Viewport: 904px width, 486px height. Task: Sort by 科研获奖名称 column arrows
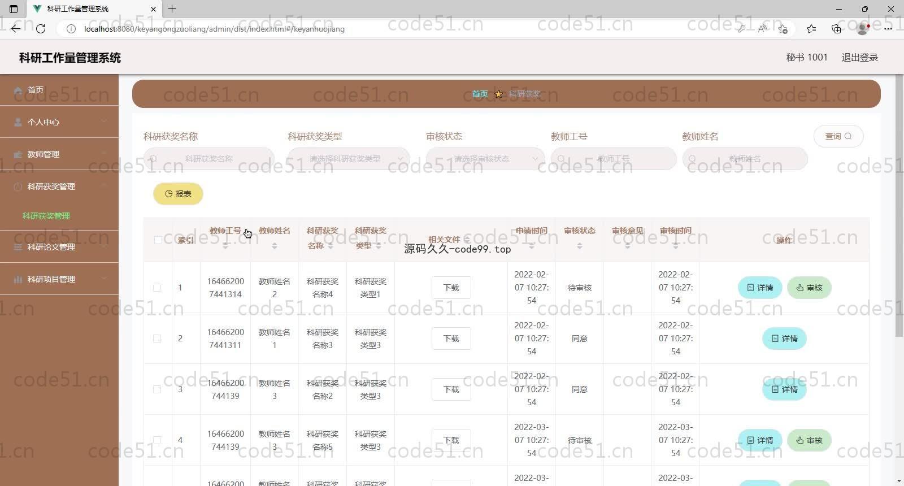[x=331, y=246]
